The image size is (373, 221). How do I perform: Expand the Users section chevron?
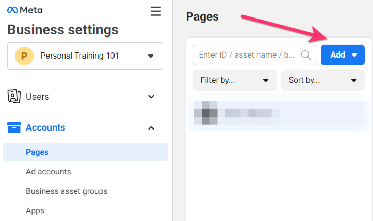(x=151, y=97)
